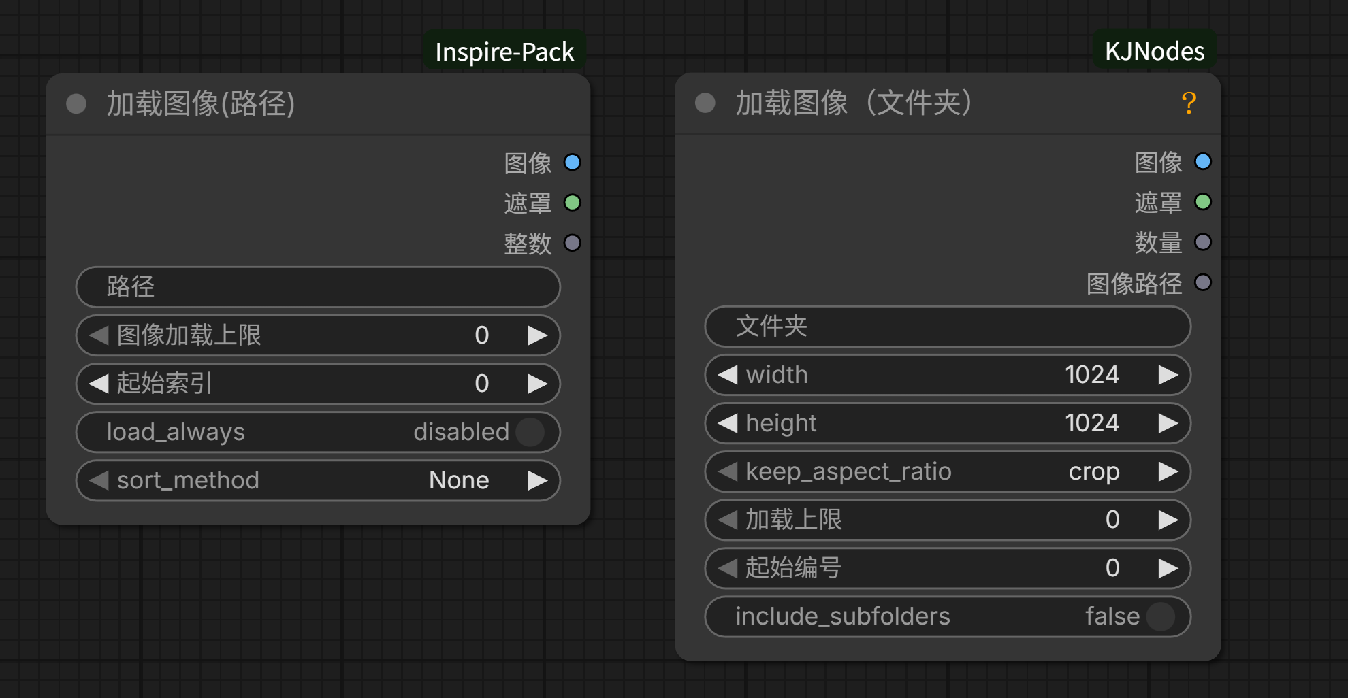The height and width of the screenshot is (698, 1348).
Task: Open the keep_aspect_ratio dropdown
Action: click(947, 471)
